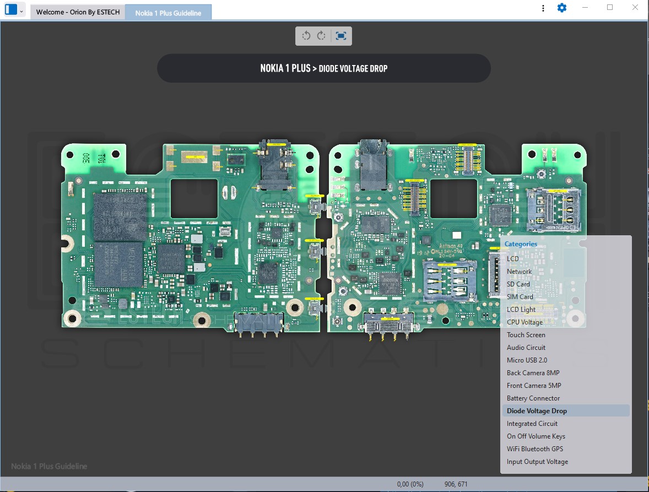Toggle the blue sidebar panel icon

click(10, 9)
